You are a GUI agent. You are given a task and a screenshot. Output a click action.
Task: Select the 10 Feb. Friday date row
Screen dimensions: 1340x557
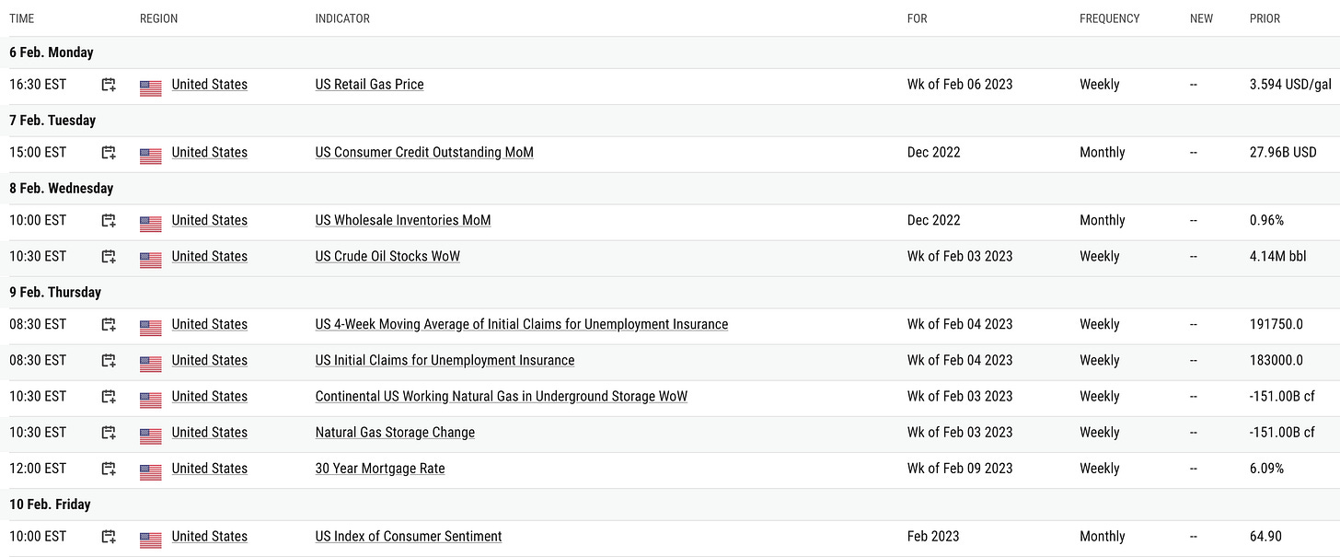coord(670,505)
